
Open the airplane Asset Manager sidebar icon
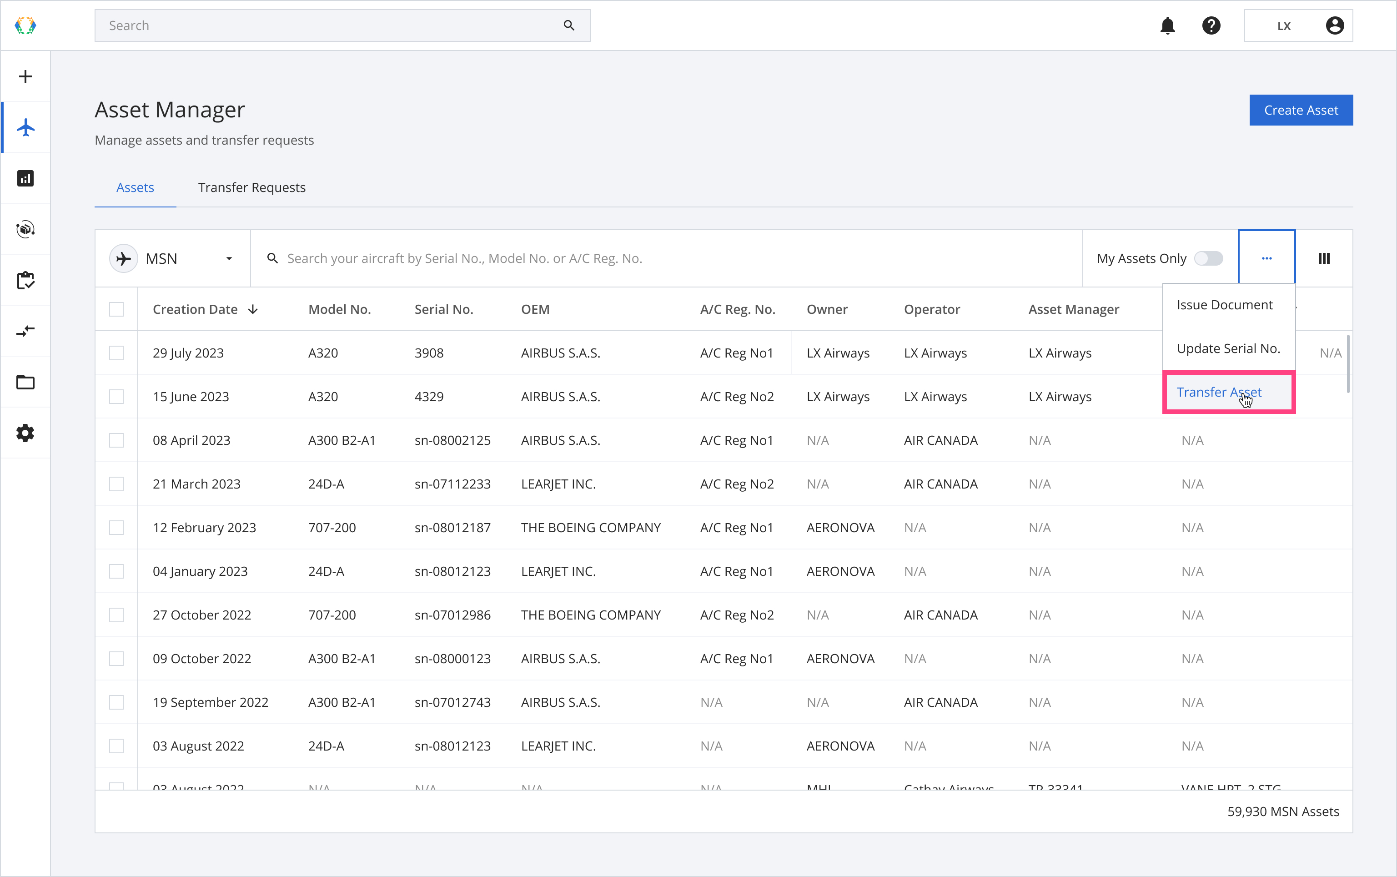[25, 128]
